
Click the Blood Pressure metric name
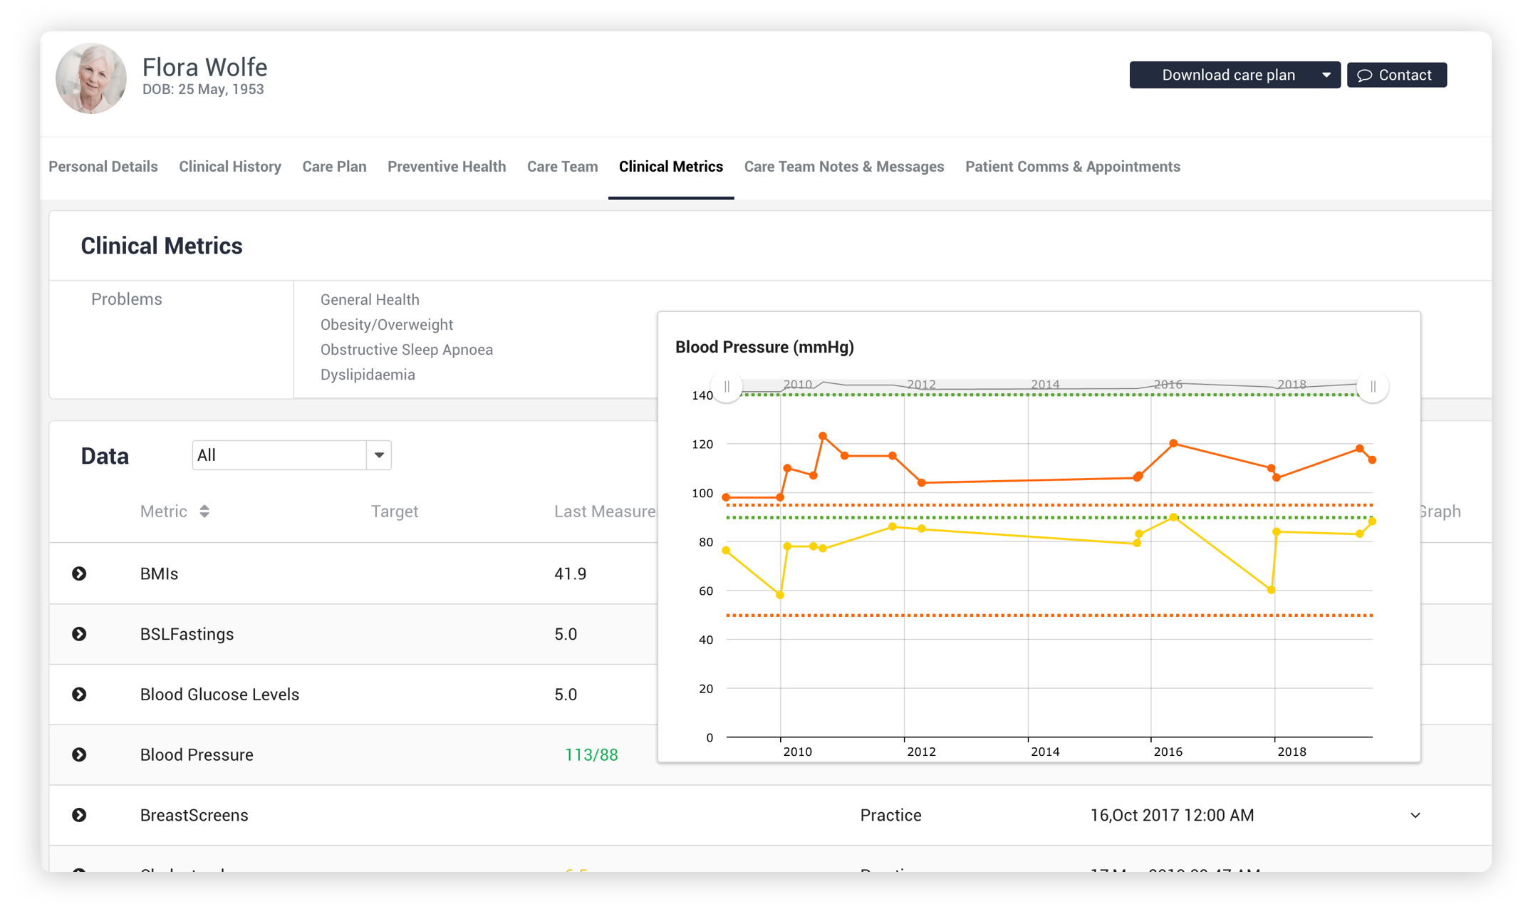pos(197,755)
